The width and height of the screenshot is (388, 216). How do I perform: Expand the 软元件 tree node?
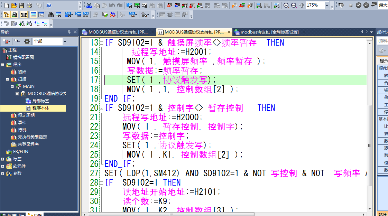[x=3, y=166]
